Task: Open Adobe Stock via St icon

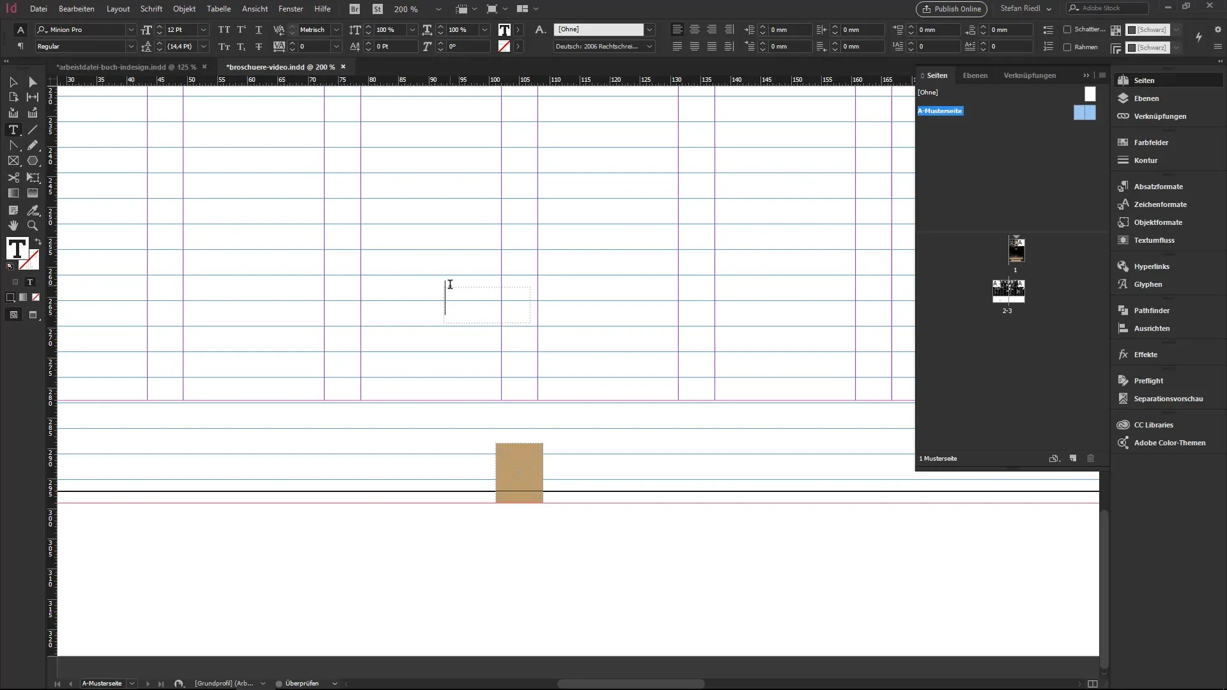Action: point(378,9)
